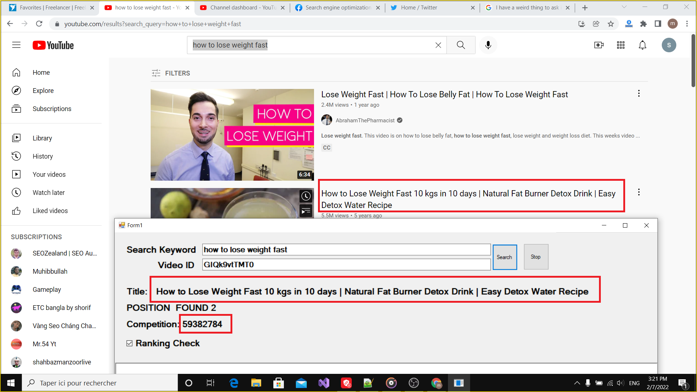Open Liked videos in the sidebar

coord(51,211)
